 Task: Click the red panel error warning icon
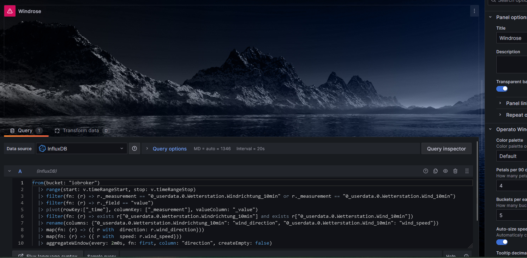pyautogui.click(x=10, y=11)
